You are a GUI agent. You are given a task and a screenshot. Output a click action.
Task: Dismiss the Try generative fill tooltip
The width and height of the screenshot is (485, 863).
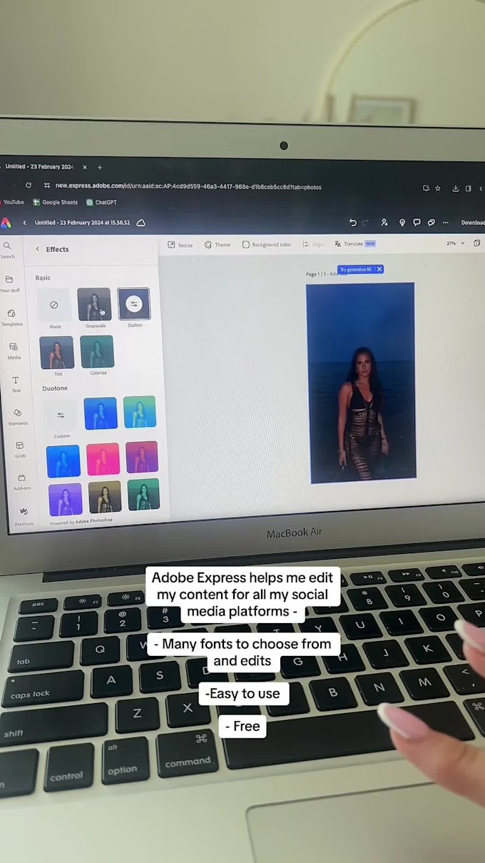coord(379,269)
